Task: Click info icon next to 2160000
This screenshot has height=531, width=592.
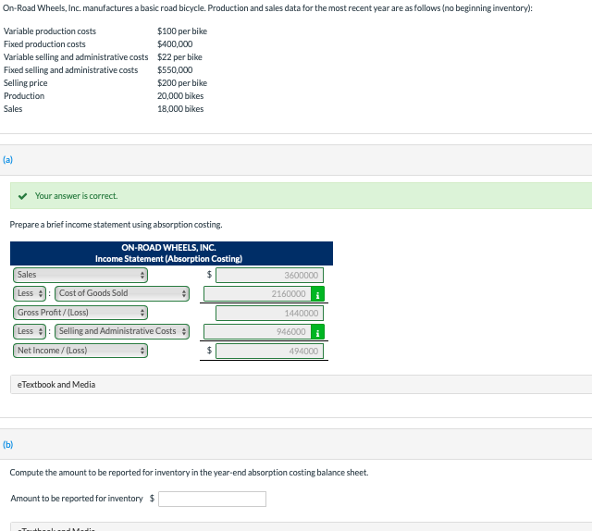Action: coord(317,294)
